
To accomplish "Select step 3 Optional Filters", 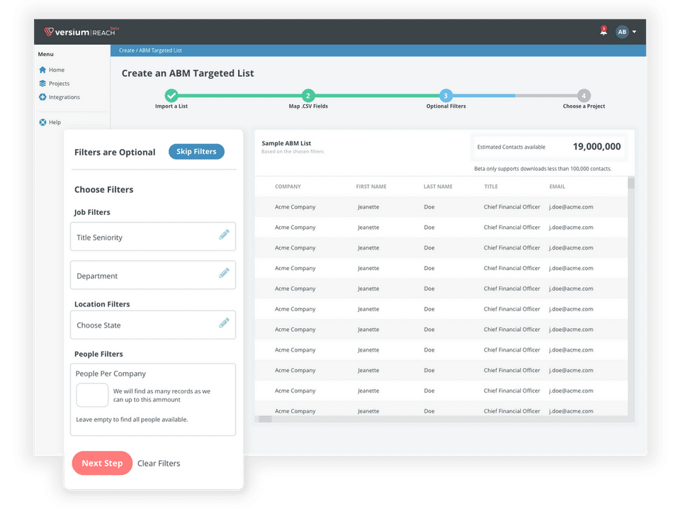I will 446,96.
